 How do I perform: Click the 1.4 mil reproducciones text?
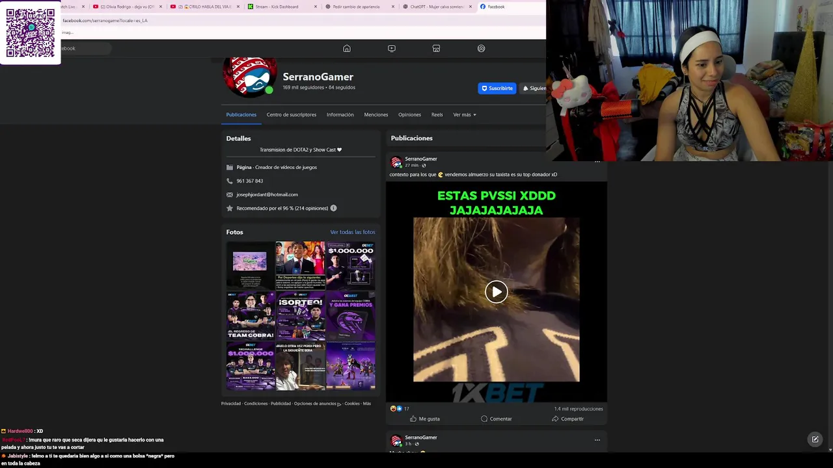click(x=579, y=409)
